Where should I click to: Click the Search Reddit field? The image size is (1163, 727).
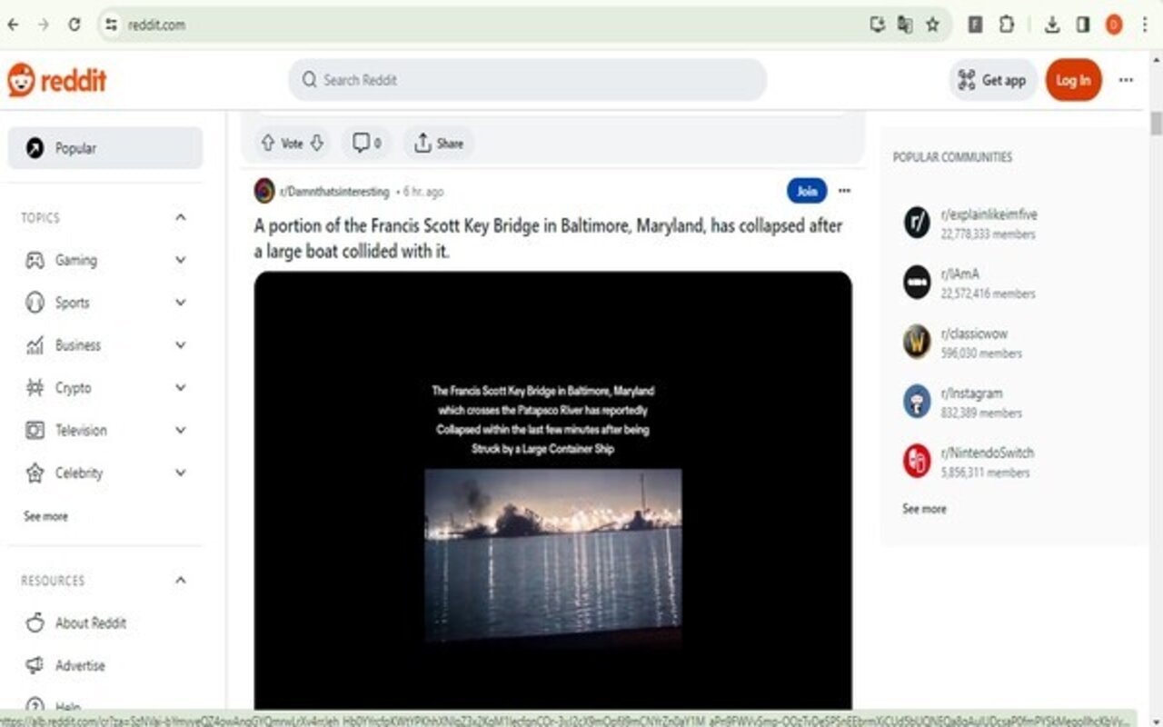(x=528, y=80)
